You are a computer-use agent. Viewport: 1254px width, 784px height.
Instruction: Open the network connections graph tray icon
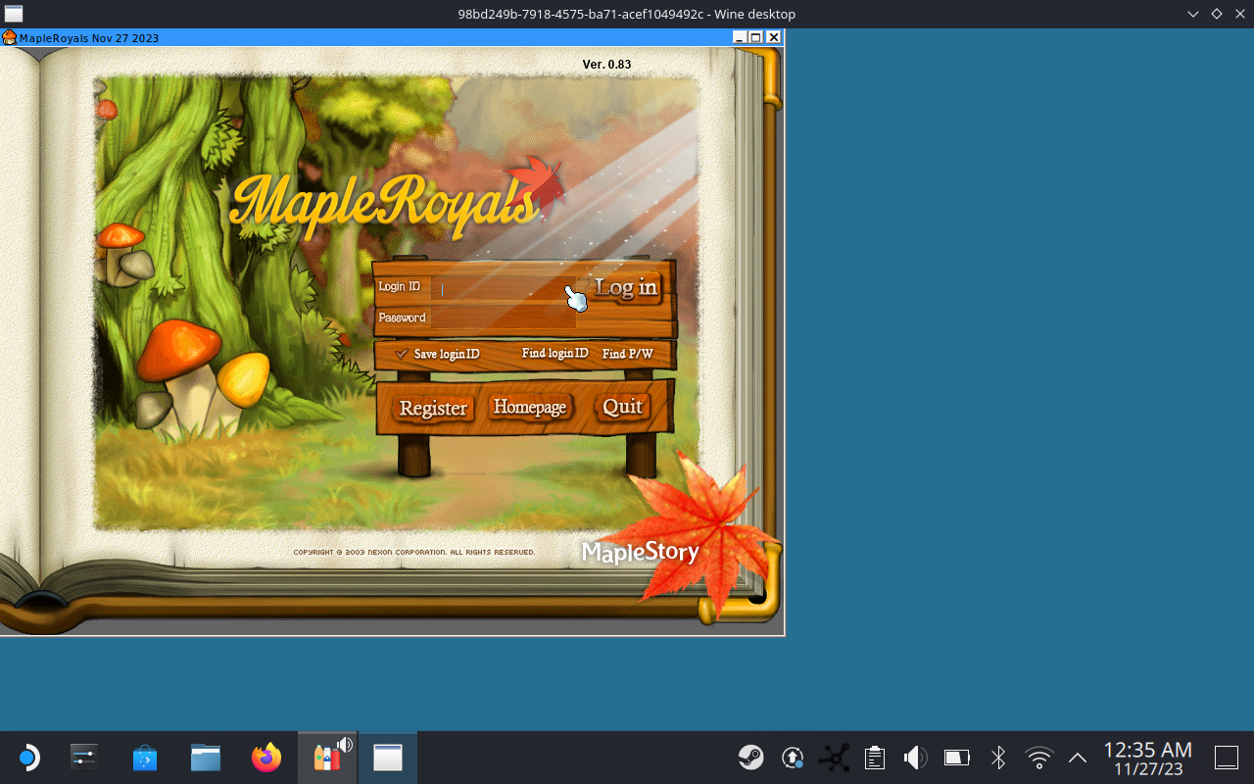(x=834, y=758)
